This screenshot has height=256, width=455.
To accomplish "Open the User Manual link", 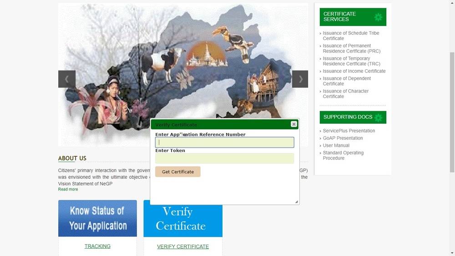I will click(336, 145).
